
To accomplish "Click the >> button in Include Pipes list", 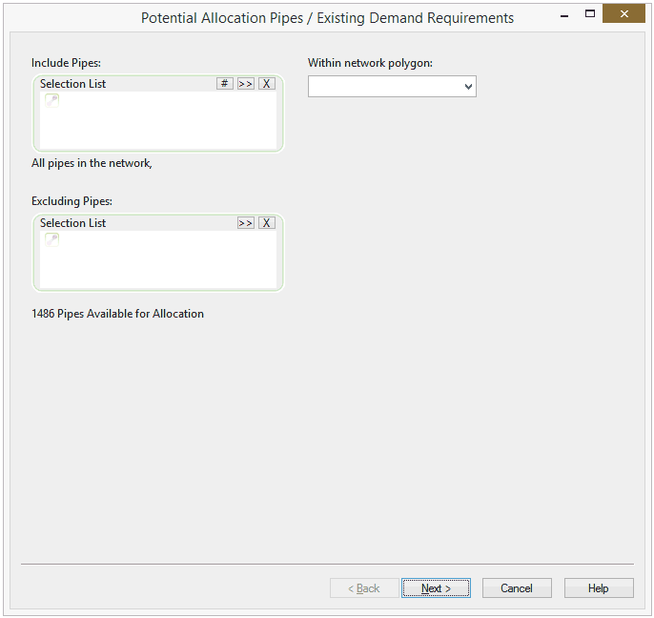I will tap(246, 84).
